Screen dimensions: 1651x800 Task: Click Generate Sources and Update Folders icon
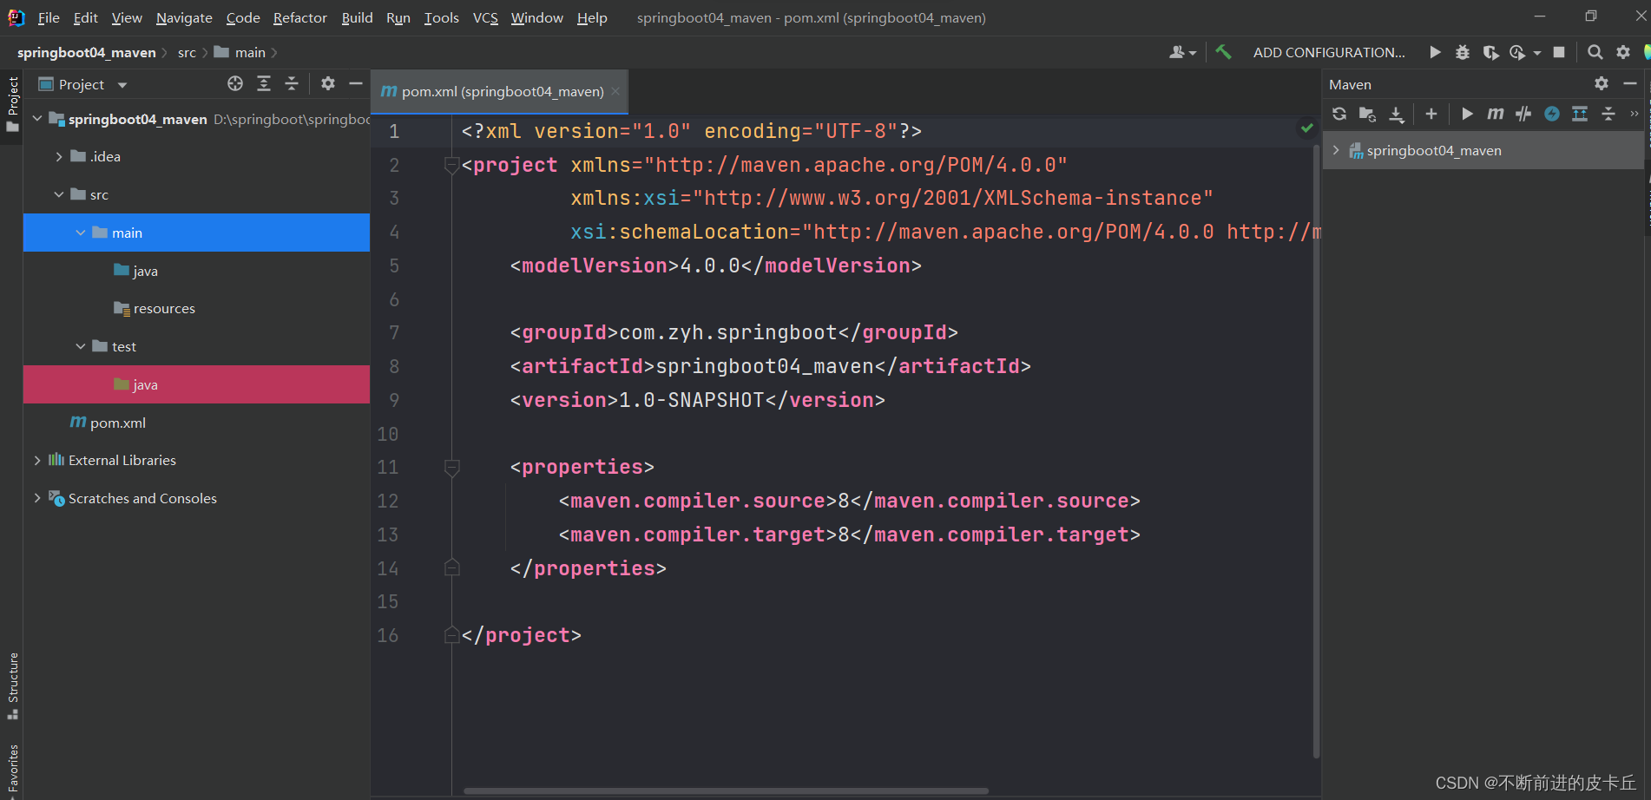(x=1367, y=114)
